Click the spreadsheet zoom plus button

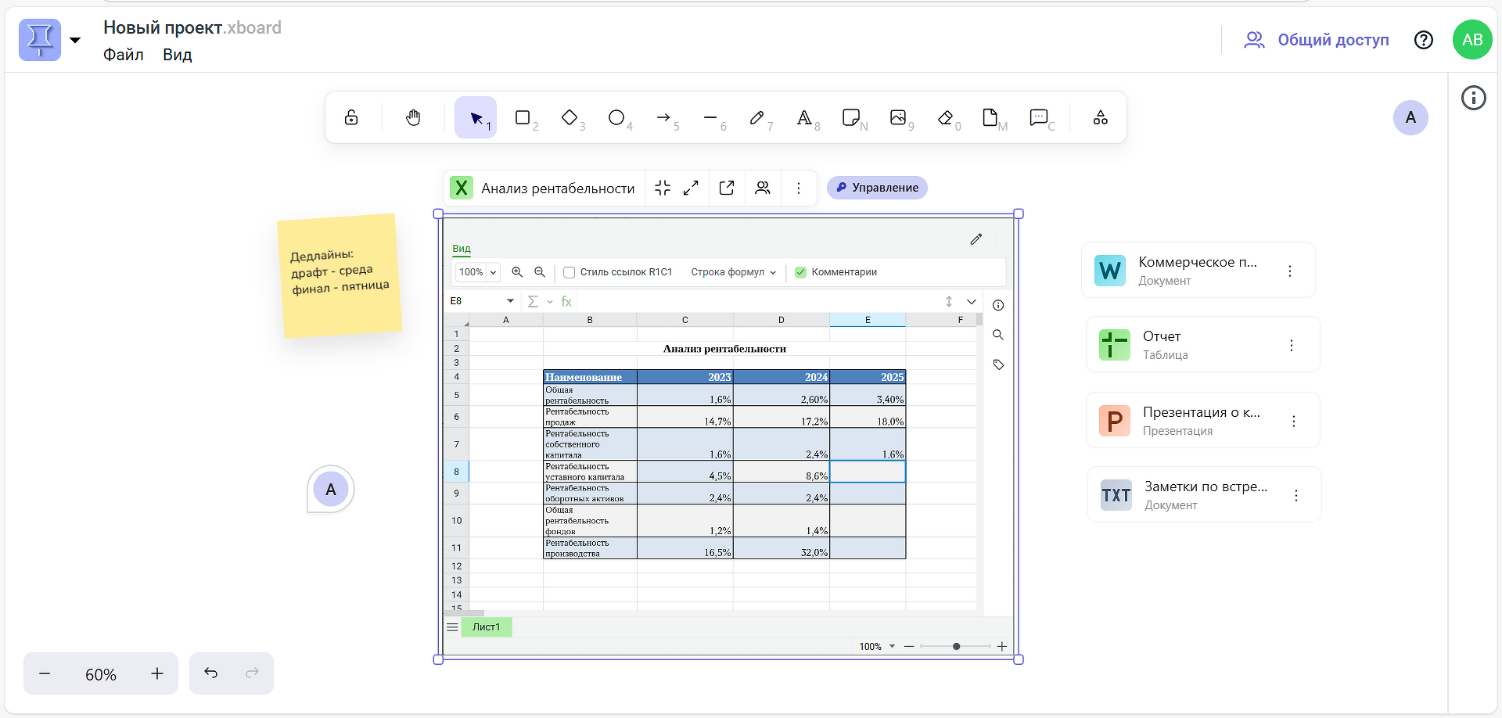coord(1002,647)
